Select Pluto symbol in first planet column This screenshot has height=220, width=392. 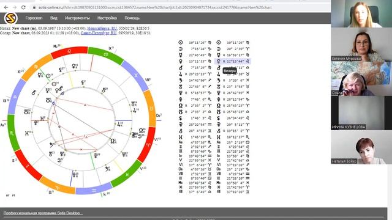(181, 99)
